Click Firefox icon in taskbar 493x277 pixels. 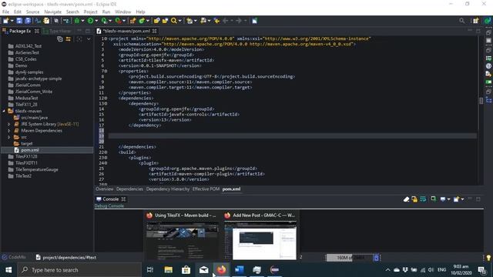point(221,270)
